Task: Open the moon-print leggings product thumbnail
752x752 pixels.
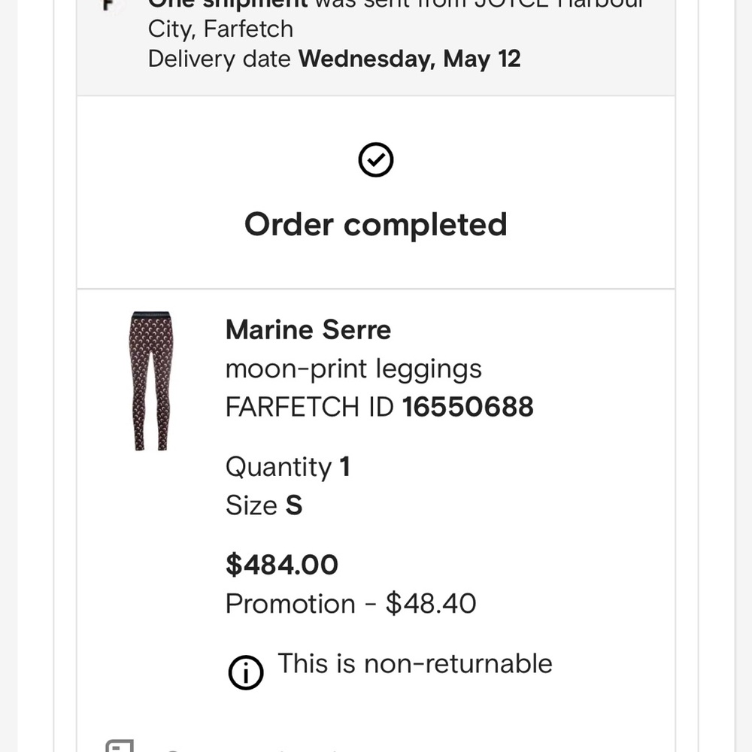Action: click(x=151, y=381)
